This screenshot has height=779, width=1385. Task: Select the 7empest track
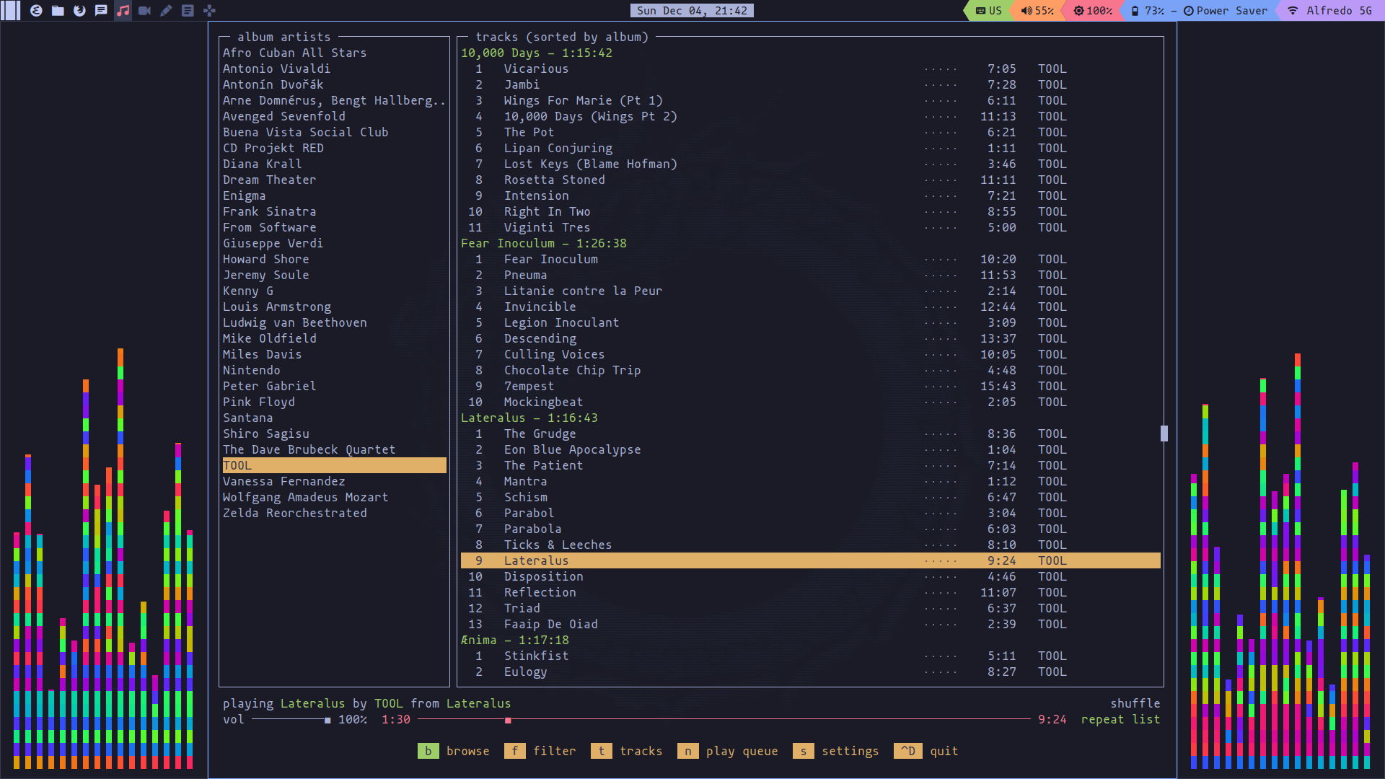[x=810, y=386]
